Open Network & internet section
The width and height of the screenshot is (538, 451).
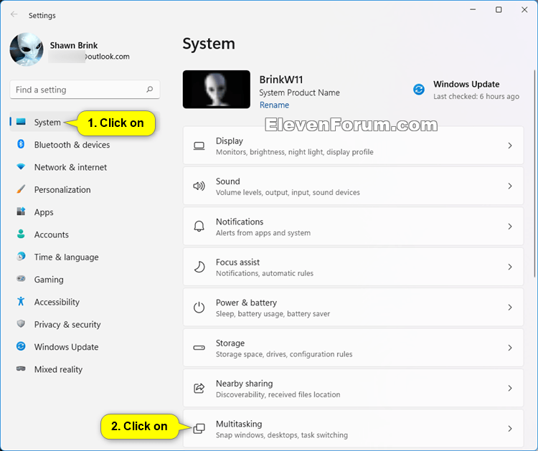[x=85, y=167]
